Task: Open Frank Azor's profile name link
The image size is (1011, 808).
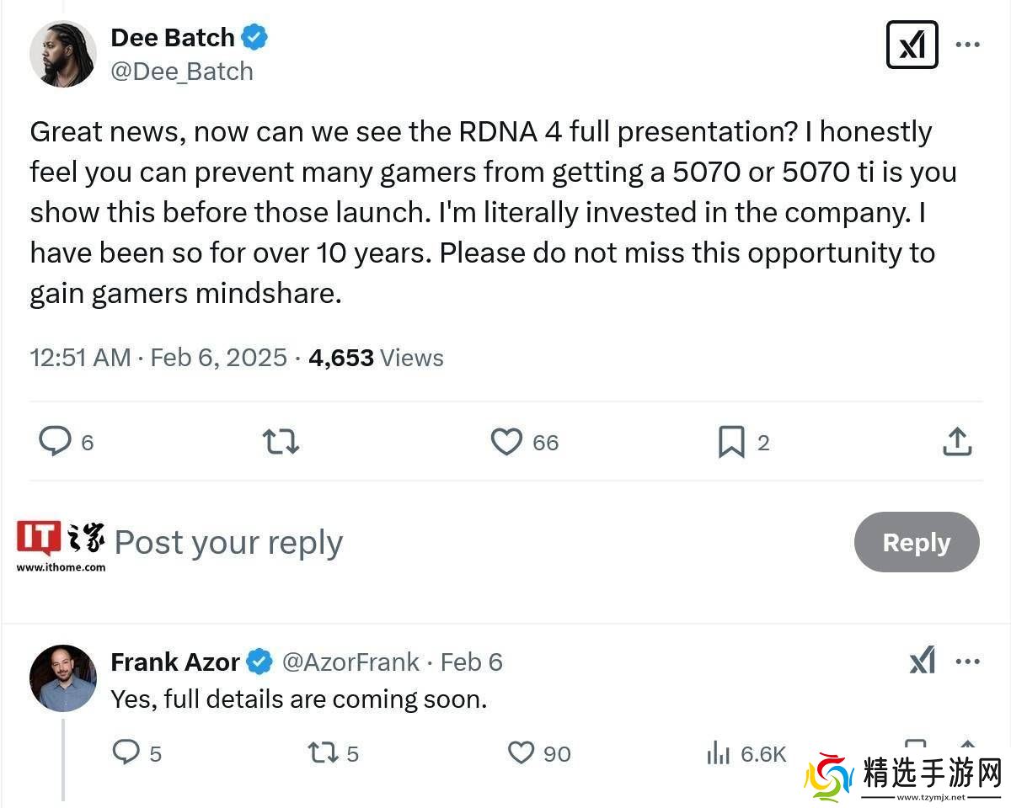Action: (175, 662)
